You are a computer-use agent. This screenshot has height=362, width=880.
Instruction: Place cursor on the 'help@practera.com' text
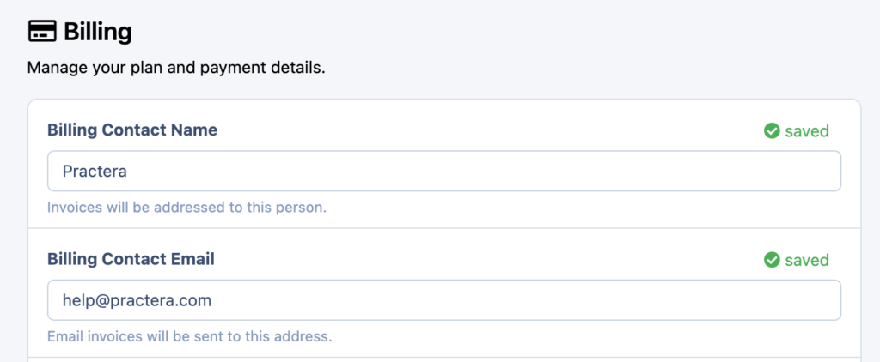(x=137, y=300)
